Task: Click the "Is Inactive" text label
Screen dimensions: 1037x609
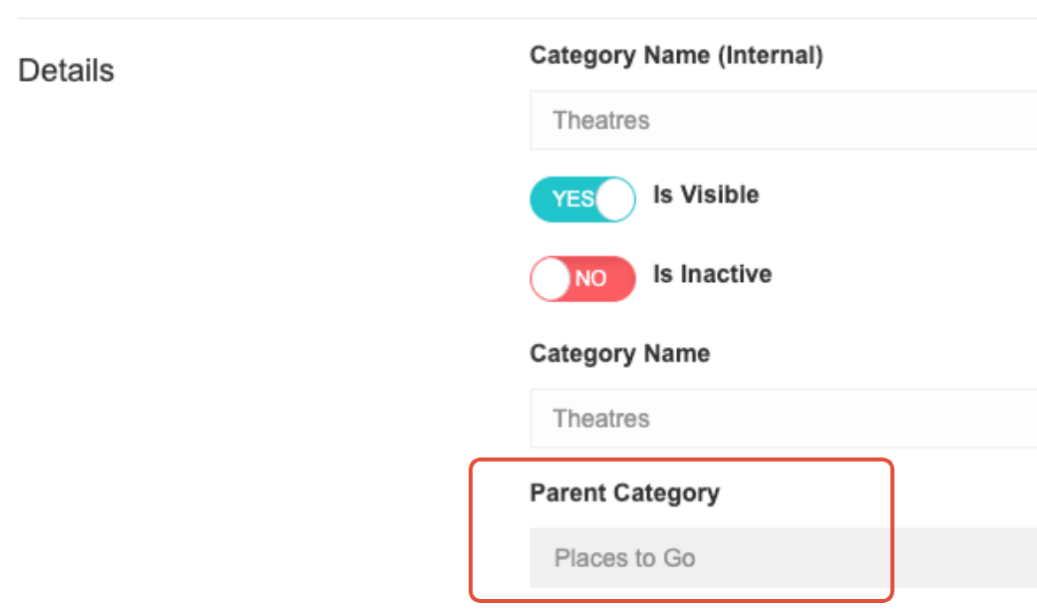Action: click(712, 274)
